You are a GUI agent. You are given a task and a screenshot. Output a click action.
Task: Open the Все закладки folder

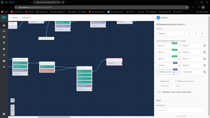[x=202, y=12]
